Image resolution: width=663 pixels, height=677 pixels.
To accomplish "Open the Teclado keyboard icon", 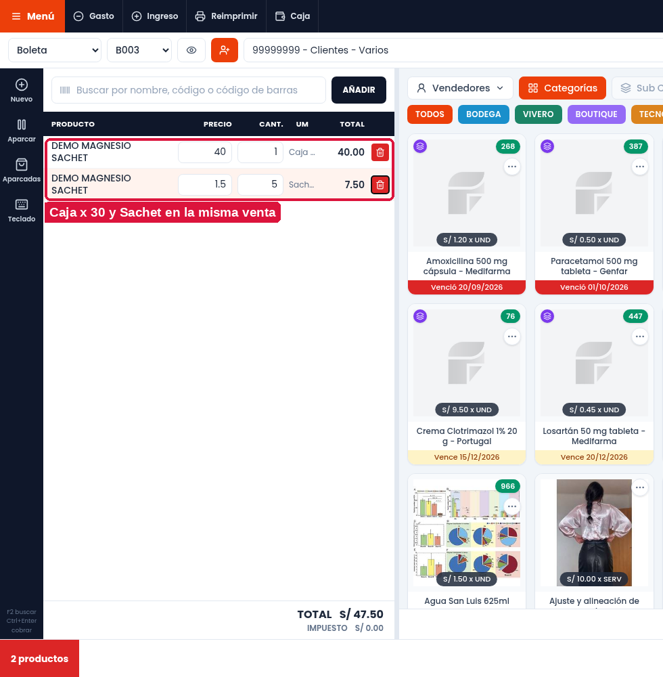I will tap(22, 211).
